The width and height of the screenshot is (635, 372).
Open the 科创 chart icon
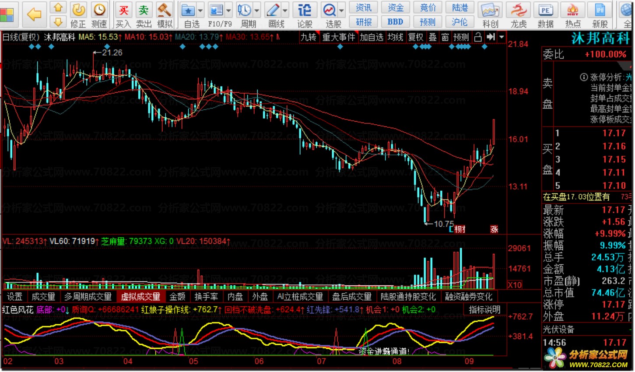pos(490,10)
